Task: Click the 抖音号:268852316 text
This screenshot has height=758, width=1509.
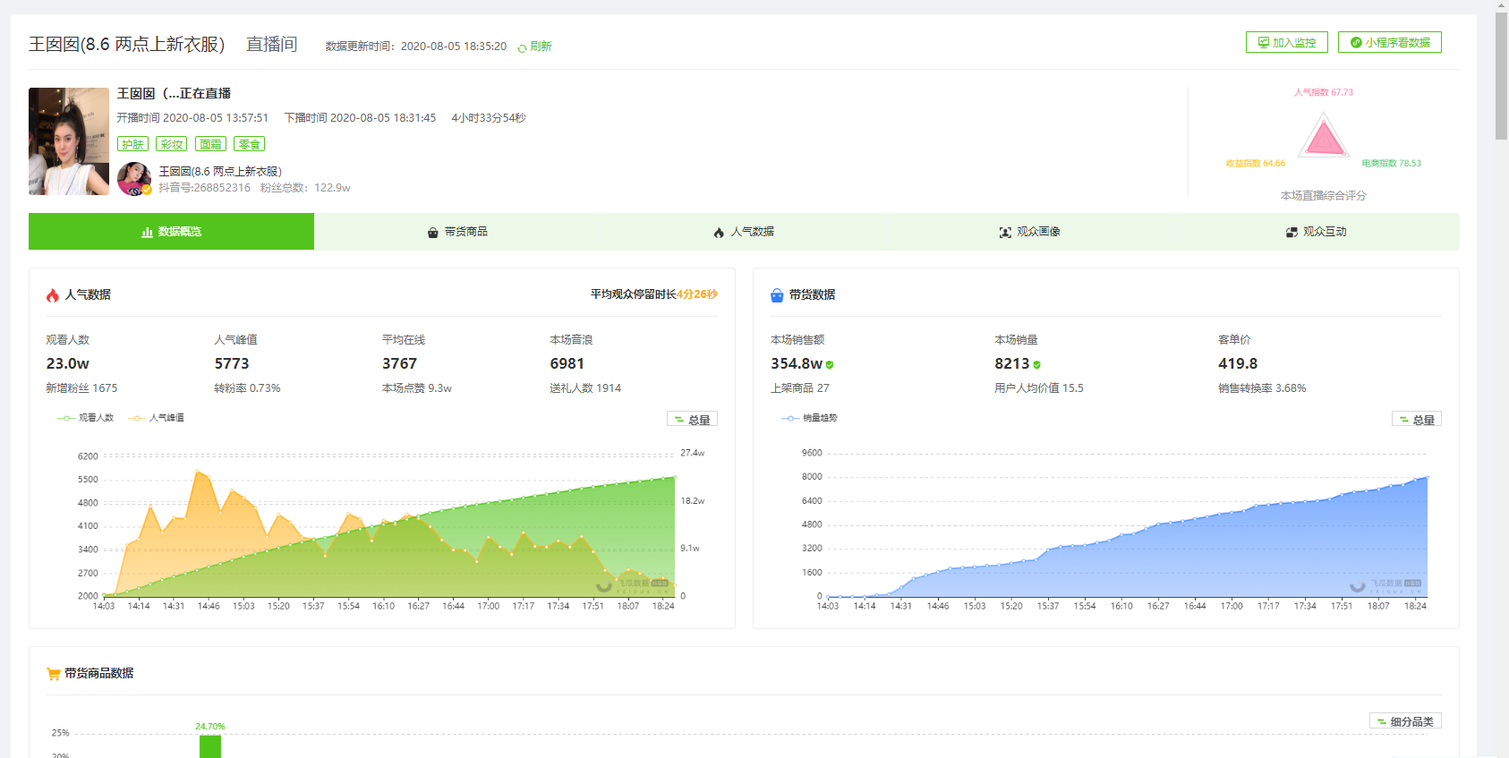Action: tap(204, 188)
